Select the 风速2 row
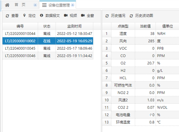This screenshot has height=132, width=179. point(141,100)
